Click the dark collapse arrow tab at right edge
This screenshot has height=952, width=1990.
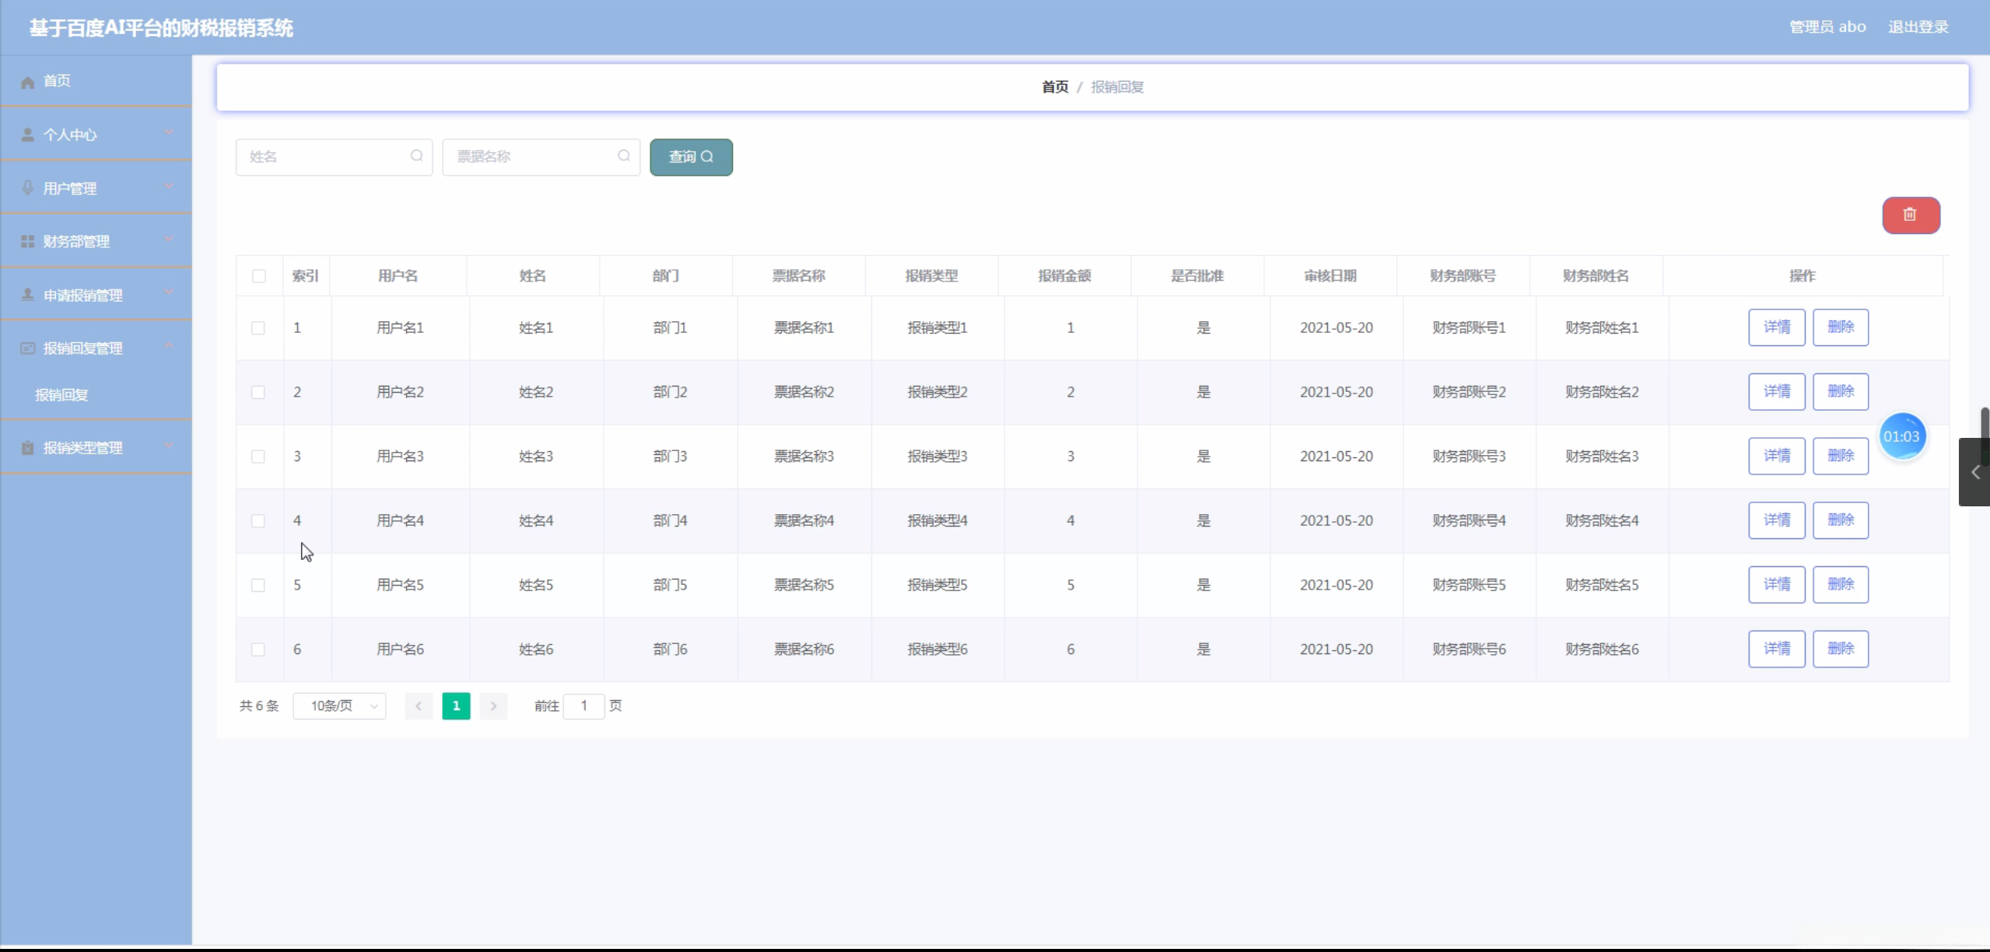tap(1974, 472)
